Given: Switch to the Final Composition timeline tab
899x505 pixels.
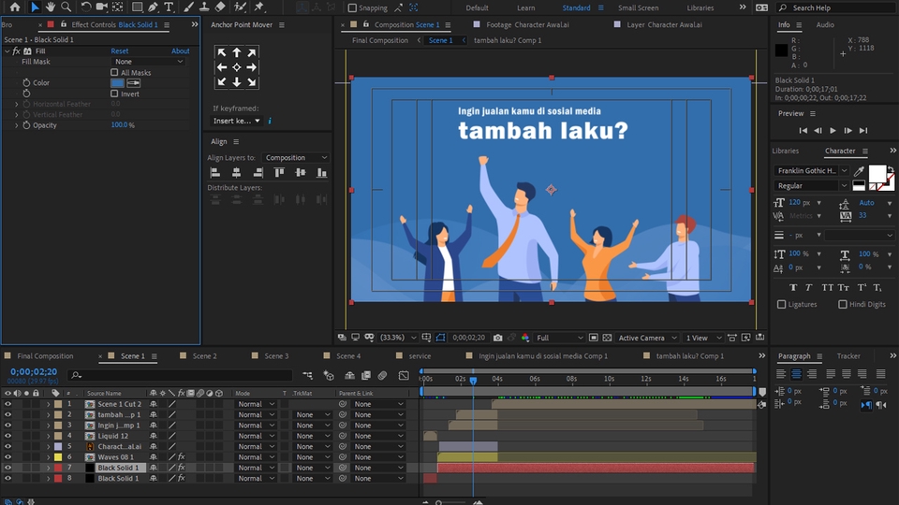Looking at the screenshot, I should click(x=45, y=356).
